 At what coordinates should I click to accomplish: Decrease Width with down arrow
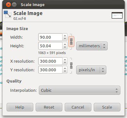tap(65, 39)
